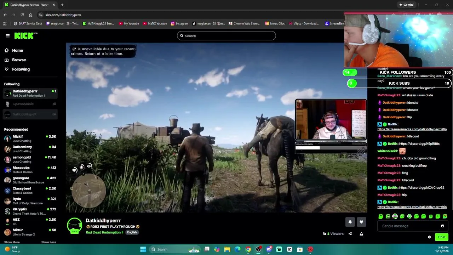Open chat settings gear

(x=429, y=237)
